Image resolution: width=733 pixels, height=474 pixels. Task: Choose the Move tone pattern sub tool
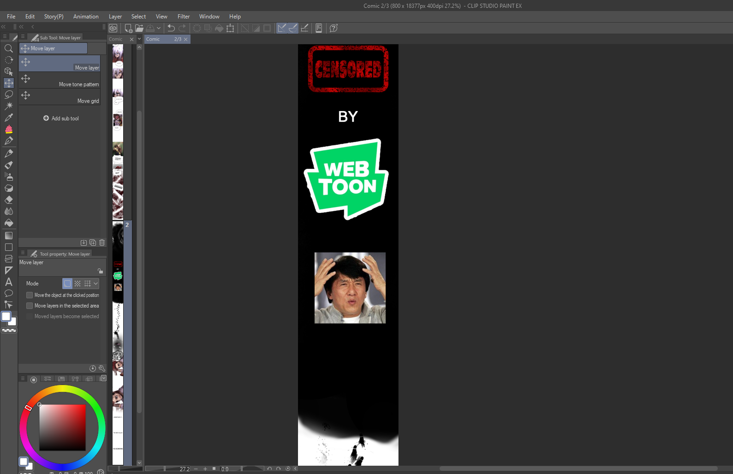pyautogui.click(x=60, y=80)
